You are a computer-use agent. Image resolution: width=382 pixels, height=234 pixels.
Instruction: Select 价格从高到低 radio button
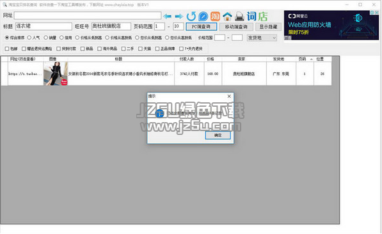[x=107, y=38]
